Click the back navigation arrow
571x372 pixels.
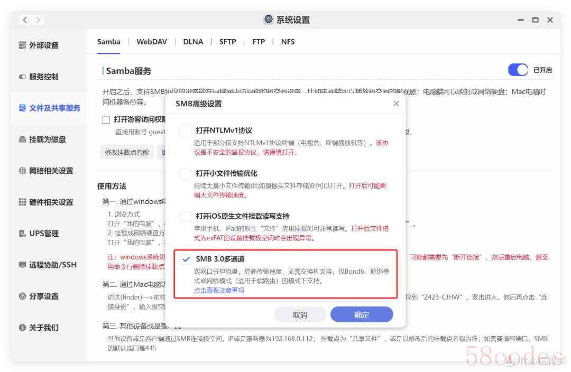coord(25,20)
